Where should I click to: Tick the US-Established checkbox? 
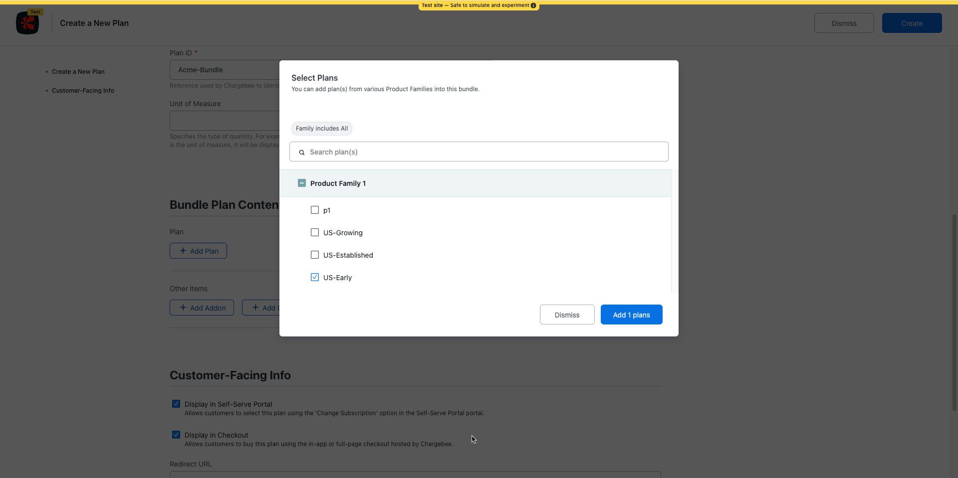pyautogui.click(x=315, y=255)
